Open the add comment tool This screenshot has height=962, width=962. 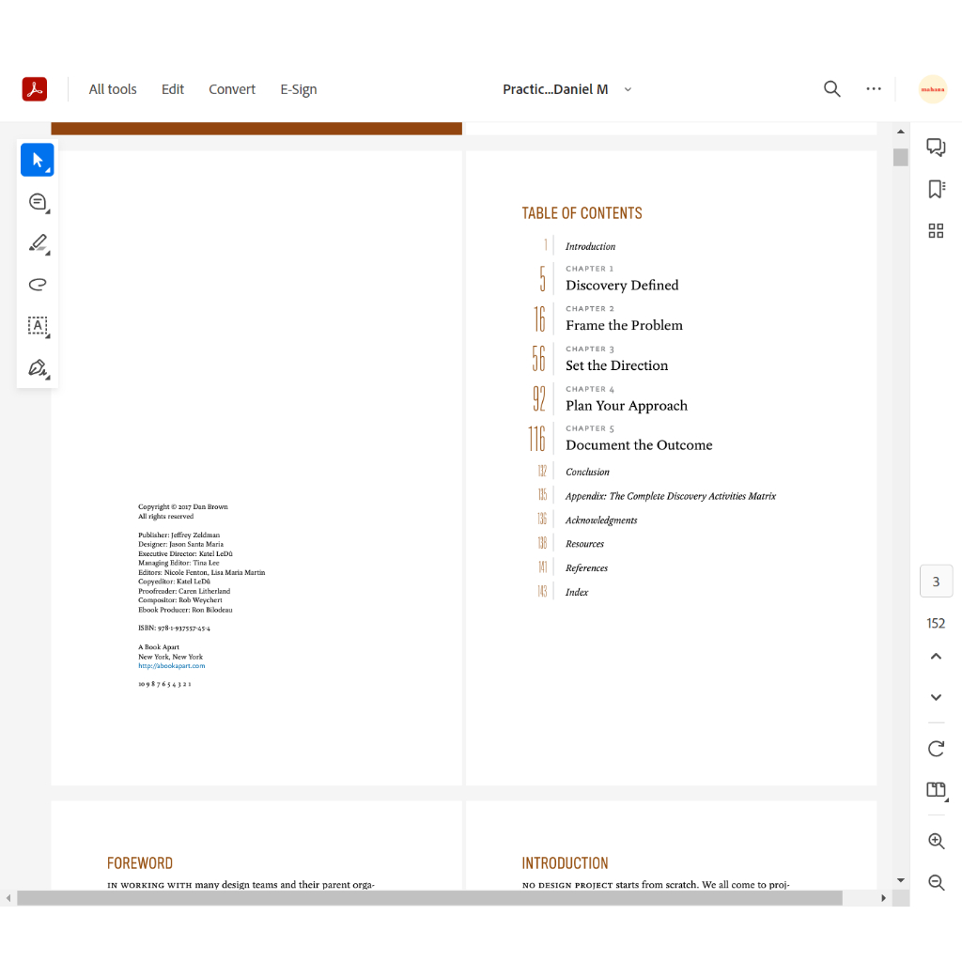pyautogui.click(x=38, y=202)
